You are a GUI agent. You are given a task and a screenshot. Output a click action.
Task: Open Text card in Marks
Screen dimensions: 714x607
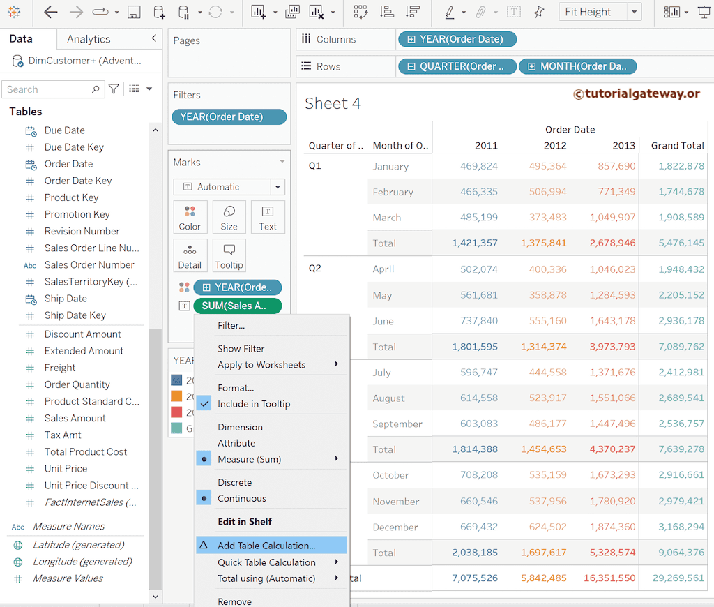(268, 218)
